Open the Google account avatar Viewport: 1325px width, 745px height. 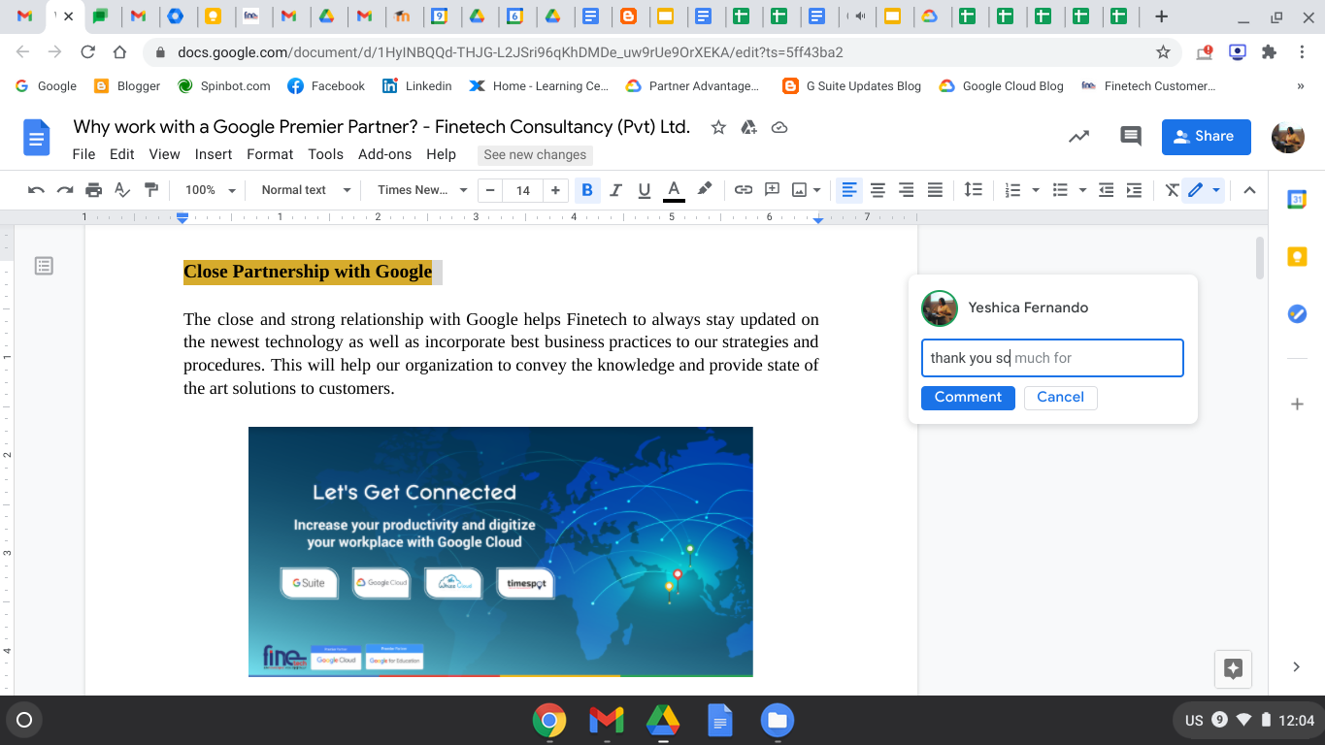point(1288,137)
